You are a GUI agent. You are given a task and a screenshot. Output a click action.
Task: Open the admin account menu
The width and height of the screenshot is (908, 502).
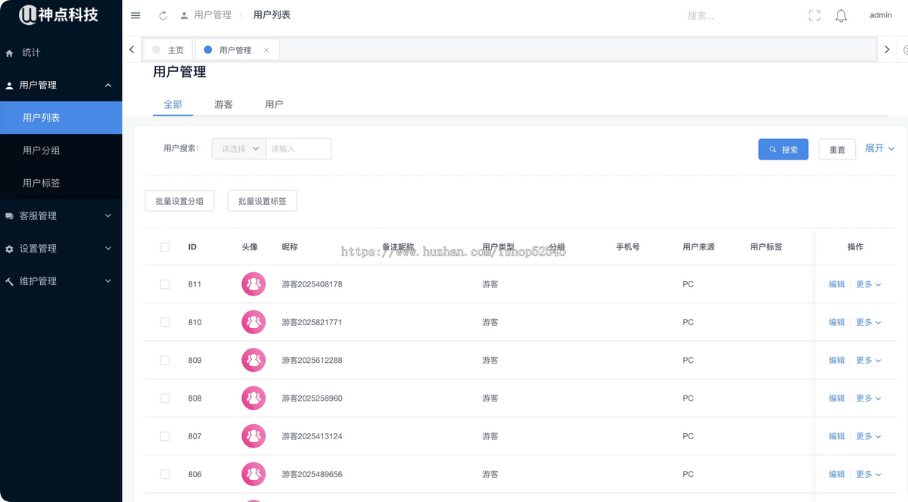(x=881, y=15)
